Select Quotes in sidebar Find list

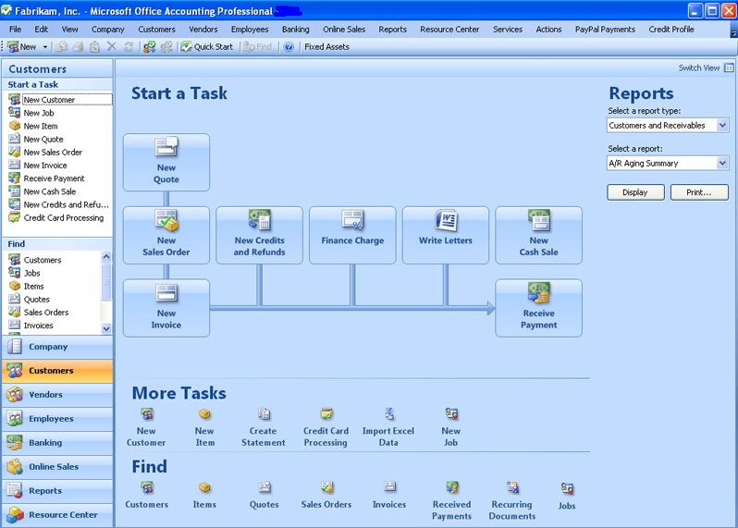click(x=30, y=300)
